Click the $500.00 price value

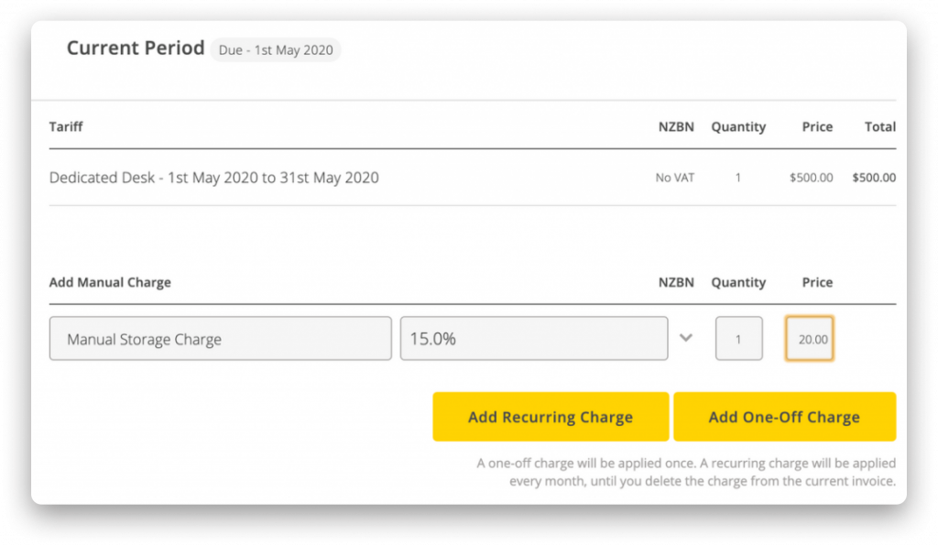(x=812, y=178)
